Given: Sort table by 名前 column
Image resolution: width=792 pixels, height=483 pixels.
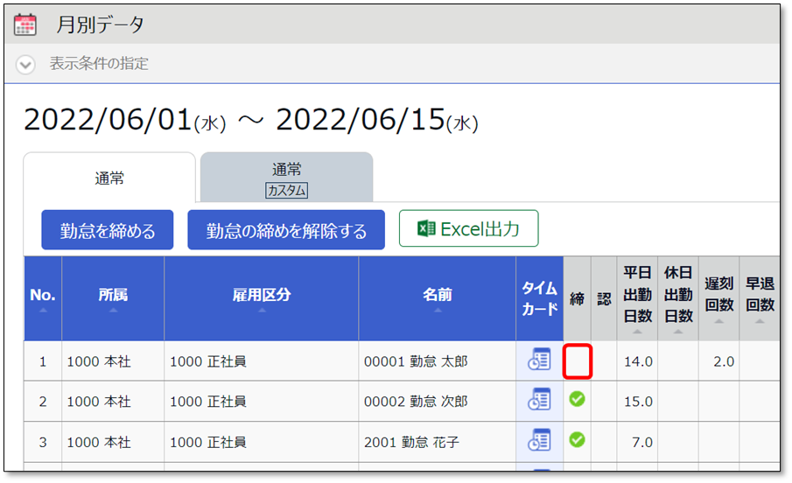Looking at the screenshot, I should 437,297.
